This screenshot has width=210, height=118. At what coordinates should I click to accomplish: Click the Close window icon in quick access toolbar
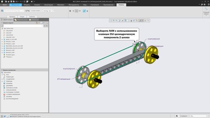pos(31,1)
